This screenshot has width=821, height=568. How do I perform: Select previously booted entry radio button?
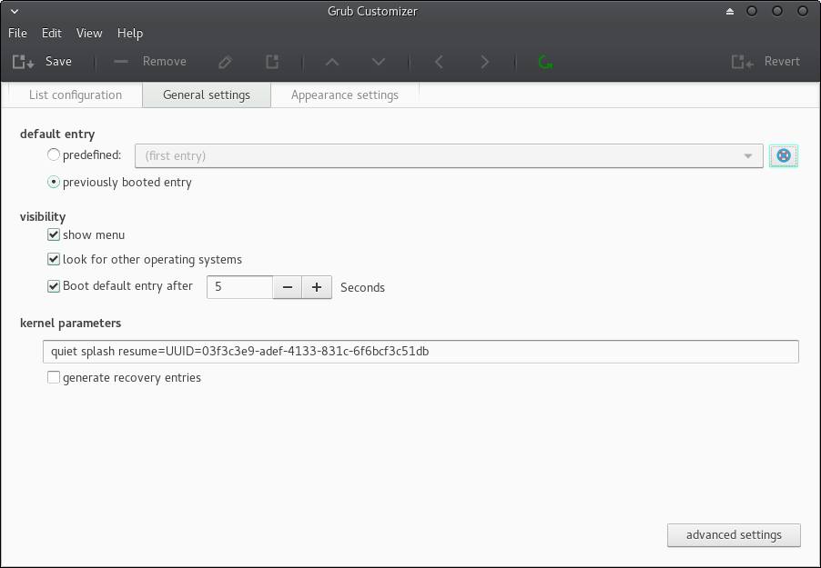tap(54, 182)
